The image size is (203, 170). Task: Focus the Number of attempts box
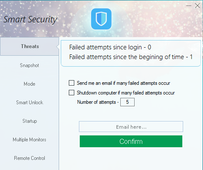pyautogui.click(x=127, y=102)
